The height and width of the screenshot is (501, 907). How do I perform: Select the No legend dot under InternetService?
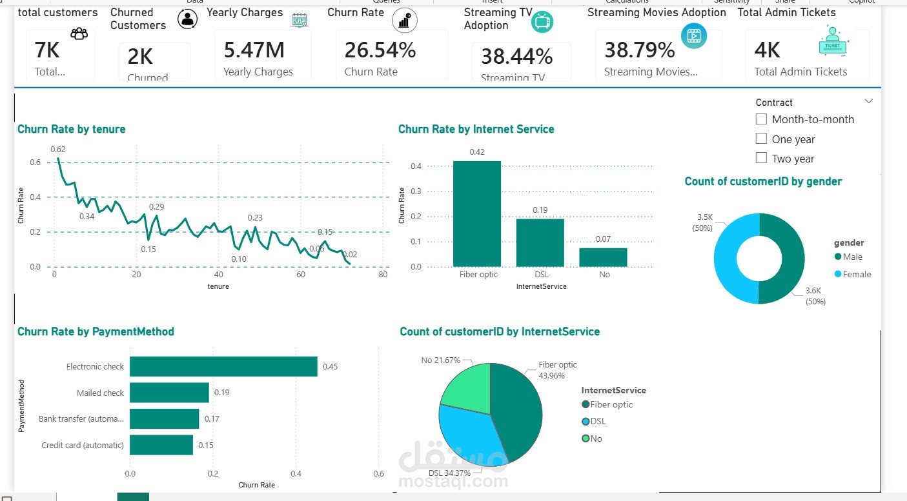(x=586, y=438)
